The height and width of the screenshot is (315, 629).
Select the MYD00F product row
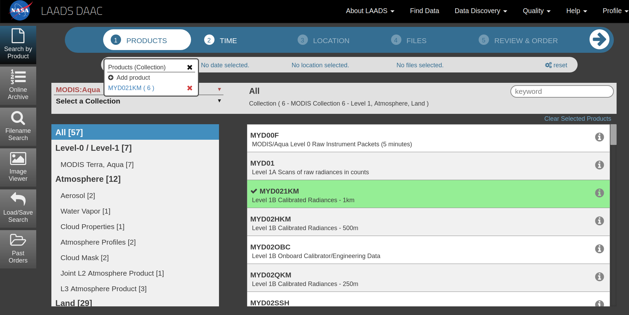(x=428, y=138)
